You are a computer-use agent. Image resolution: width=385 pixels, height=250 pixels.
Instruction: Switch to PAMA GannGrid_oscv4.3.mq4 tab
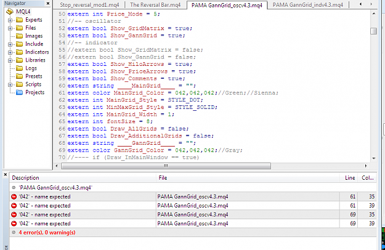pos(227,5)
